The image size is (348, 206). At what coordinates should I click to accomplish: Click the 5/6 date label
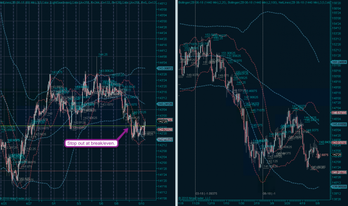[101, 204]
